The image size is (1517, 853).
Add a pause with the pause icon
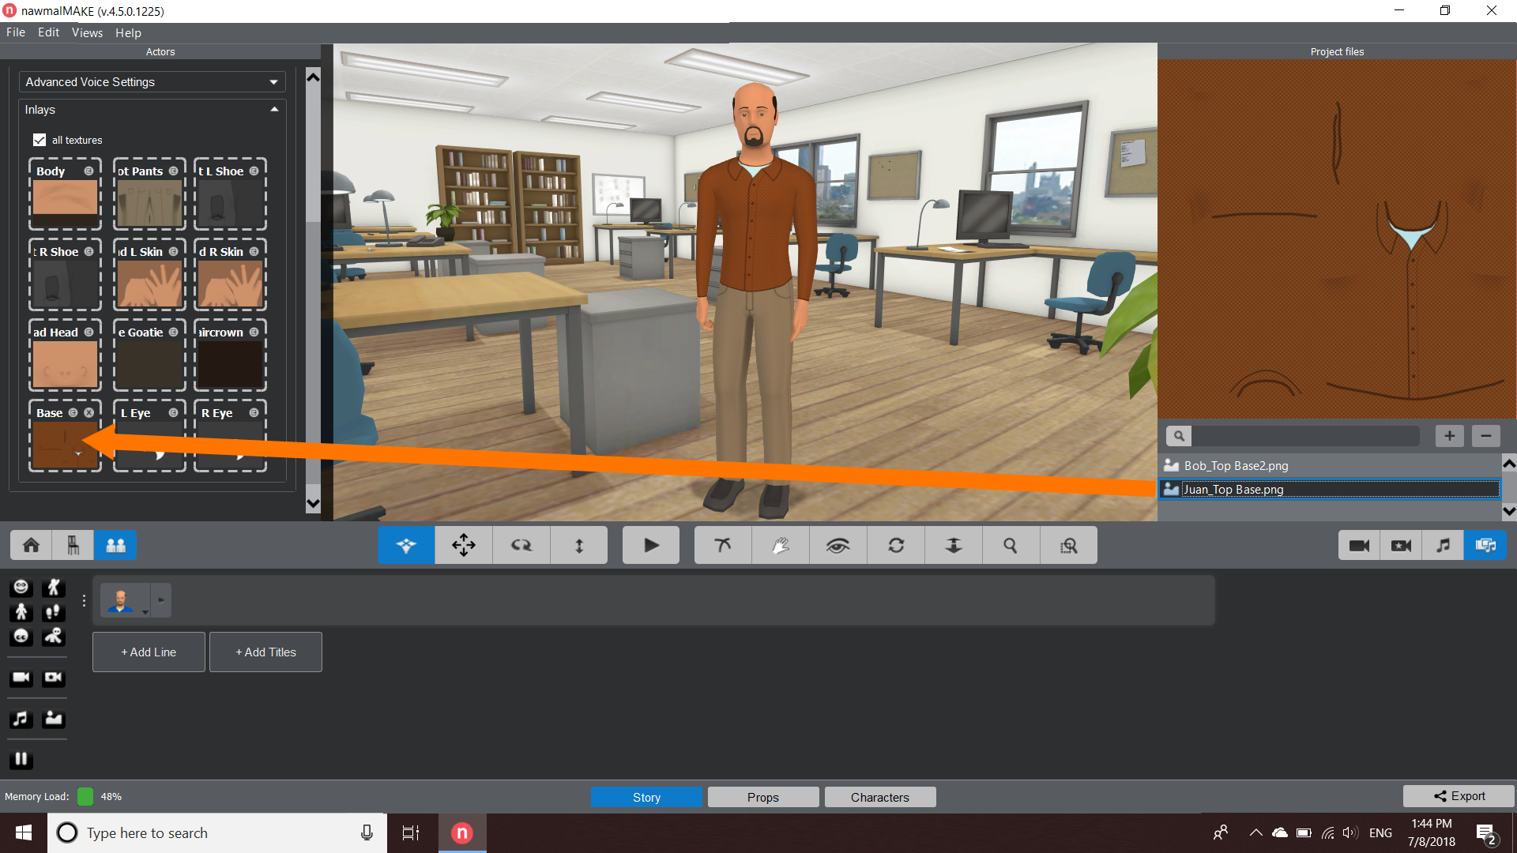click(21, 759)
